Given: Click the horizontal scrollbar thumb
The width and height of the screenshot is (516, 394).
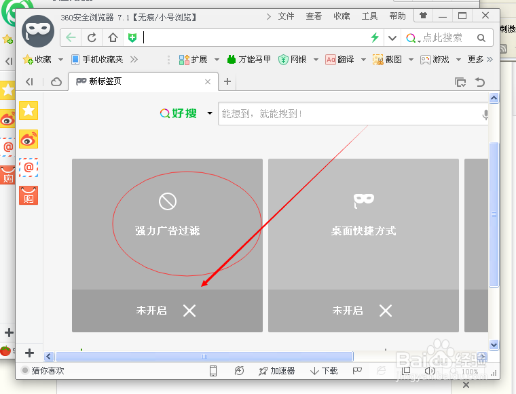Looking at the screenshot, I should pyautogui.click(x=204, y=356).
